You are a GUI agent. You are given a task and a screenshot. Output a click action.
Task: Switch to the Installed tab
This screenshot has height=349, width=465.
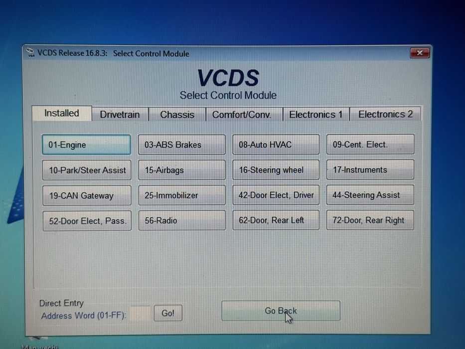pyautogui.click(x=62, y=113)
